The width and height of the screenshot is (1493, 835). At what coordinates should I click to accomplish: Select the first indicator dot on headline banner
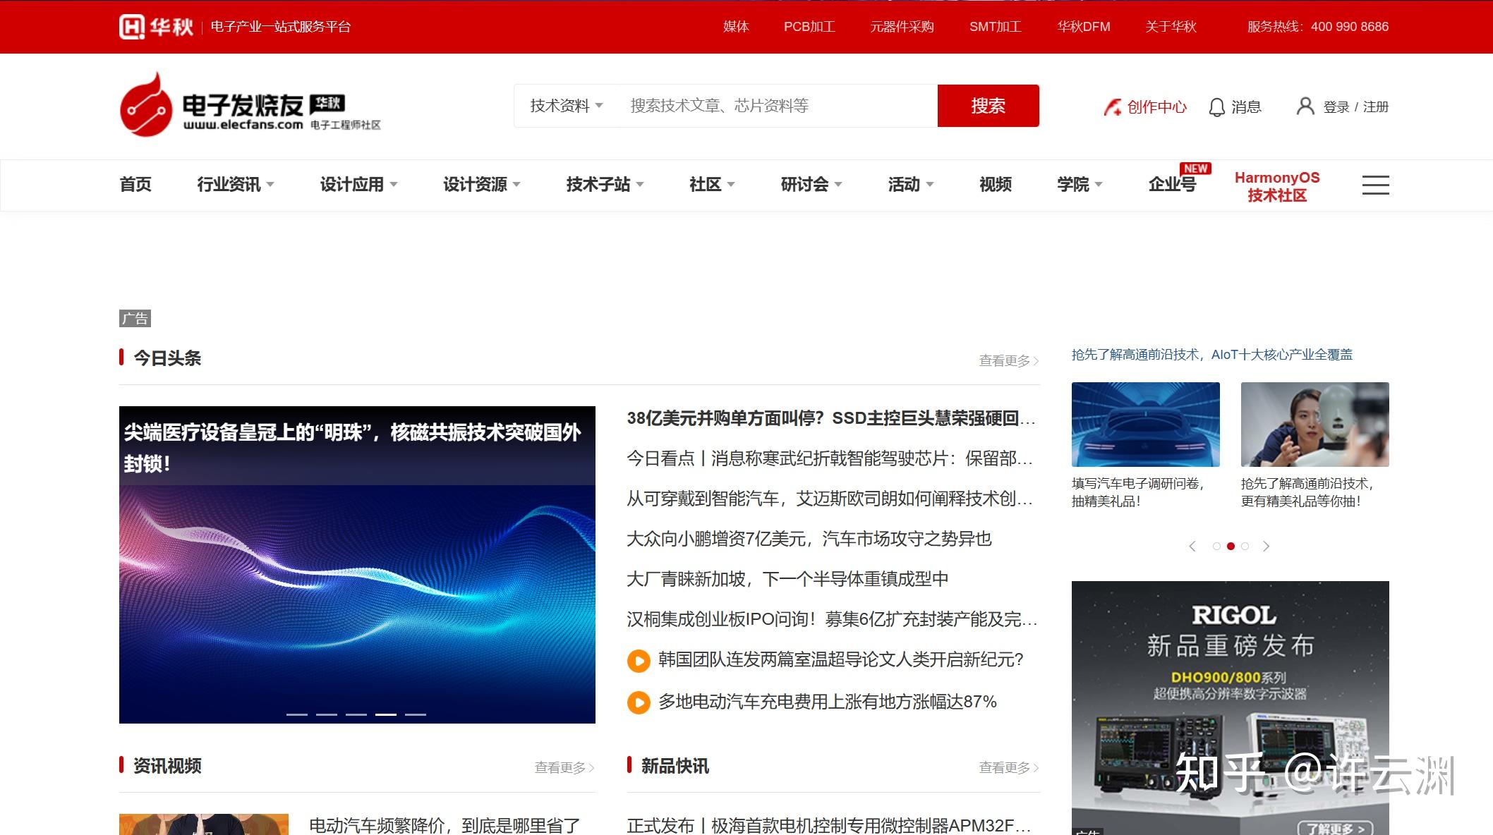point(297,714)
